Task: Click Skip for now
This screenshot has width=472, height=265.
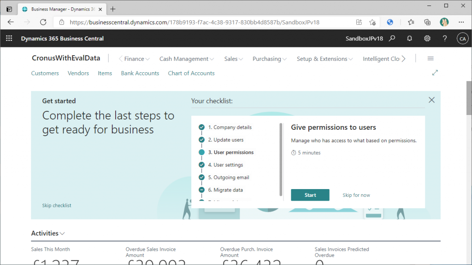Action: click(356, 195)
